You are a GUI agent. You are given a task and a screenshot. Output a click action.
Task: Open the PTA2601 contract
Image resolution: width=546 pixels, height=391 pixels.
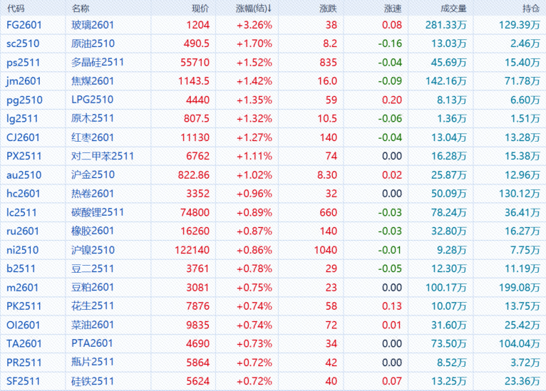click(93, 343)
